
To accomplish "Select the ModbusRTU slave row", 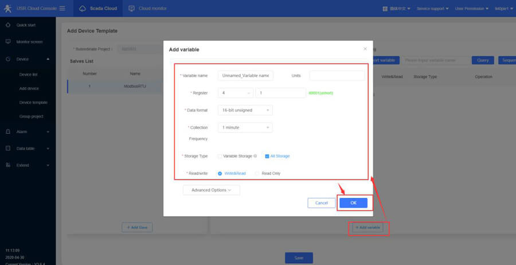I will point(115,86).
